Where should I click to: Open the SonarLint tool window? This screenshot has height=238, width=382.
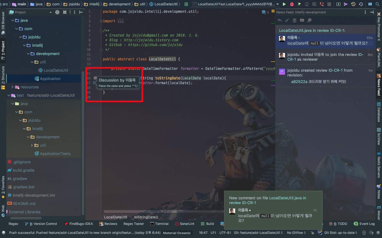pos(184,224)
